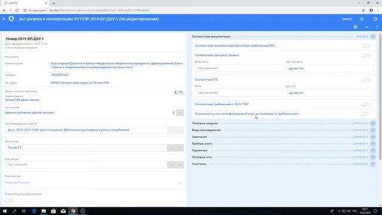The width and height of the screenshot is (382, 215).
Task: Go back in the browser
Action: 4,10
